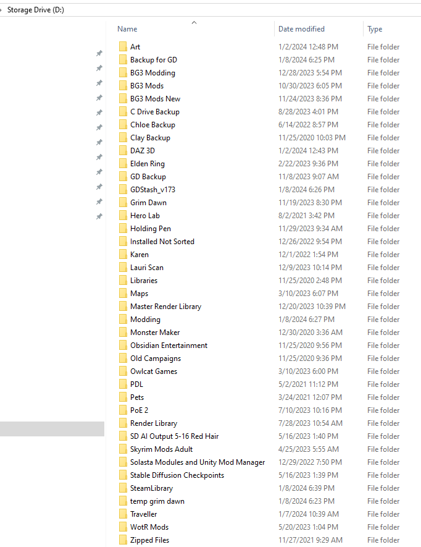Expand the breadcrumb arrow before Storage Drive
The width and height of the screenshot is (421, 547).
[1, 10]
